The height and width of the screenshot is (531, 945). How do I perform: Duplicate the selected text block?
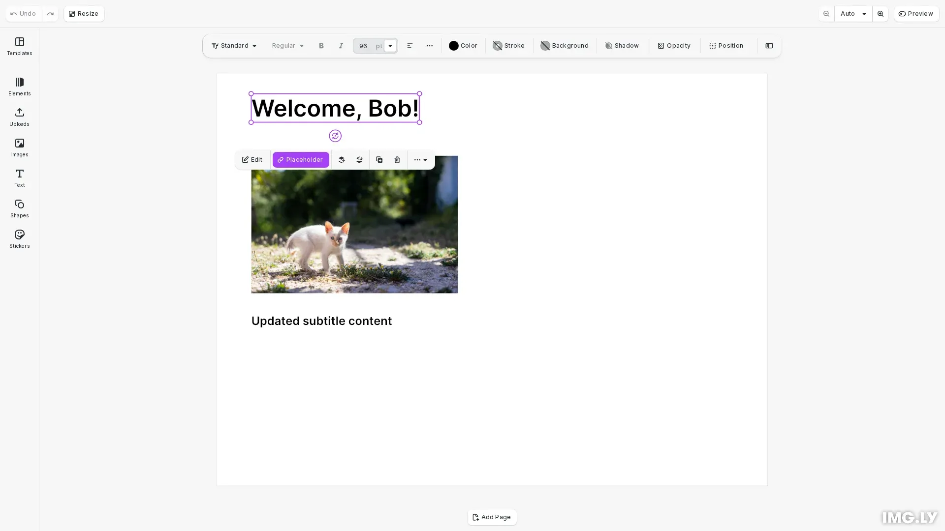click(379, 160)
